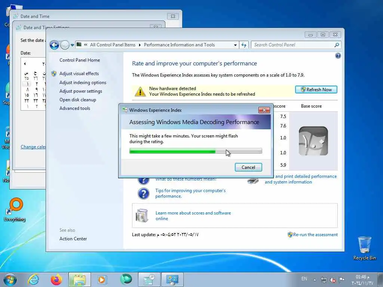The width and height of the screenshot is (383, 287).
Task: Cancel the Windows Experience Index assessment
Action: [248, 167]
